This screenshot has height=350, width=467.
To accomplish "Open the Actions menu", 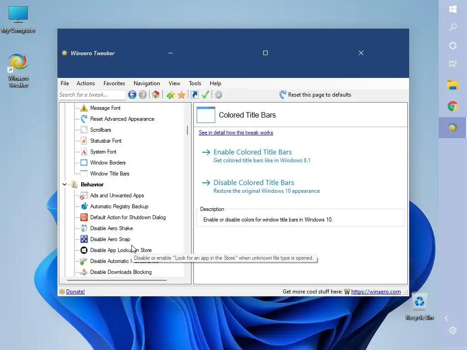I will [x=86, y=83].
